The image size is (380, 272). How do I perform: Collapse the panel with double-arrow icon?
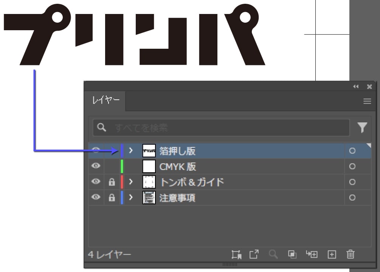point(356,87)
